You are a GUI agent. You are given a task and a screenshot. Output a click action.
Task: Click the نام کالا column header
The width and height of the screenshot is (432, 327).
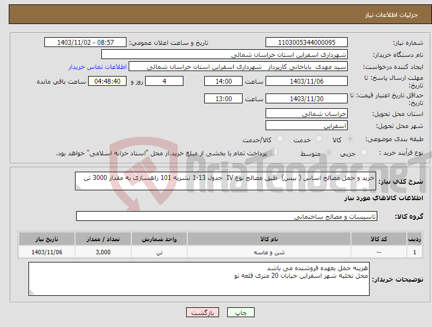pos(269,239)
